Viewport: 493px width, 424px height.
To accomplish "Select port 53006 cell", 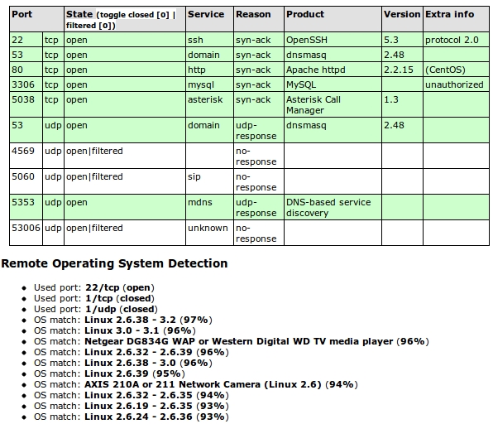I will click(26, 233).
